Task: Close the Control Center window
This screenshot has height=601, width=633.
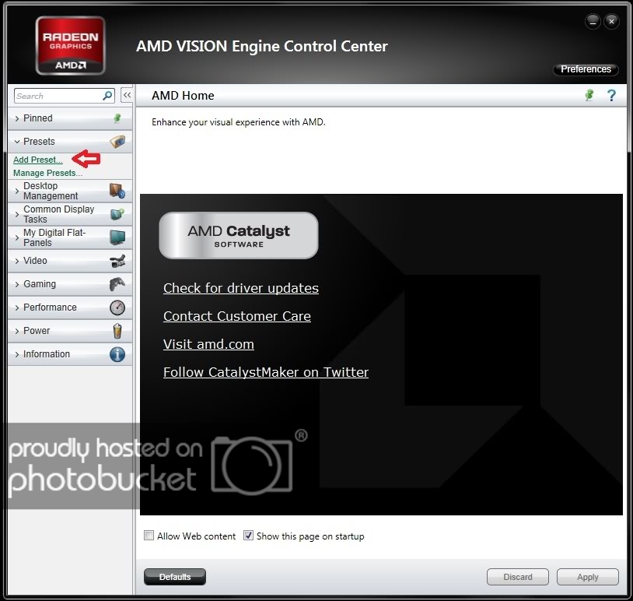Action: click(x=611, y=22)
